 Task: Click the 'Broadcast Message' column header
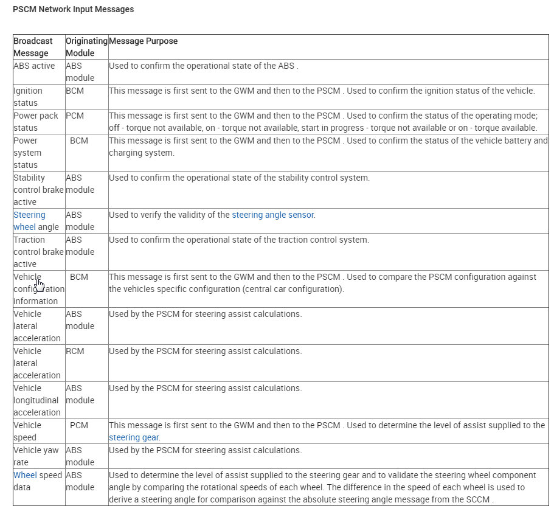pos(39,47)
